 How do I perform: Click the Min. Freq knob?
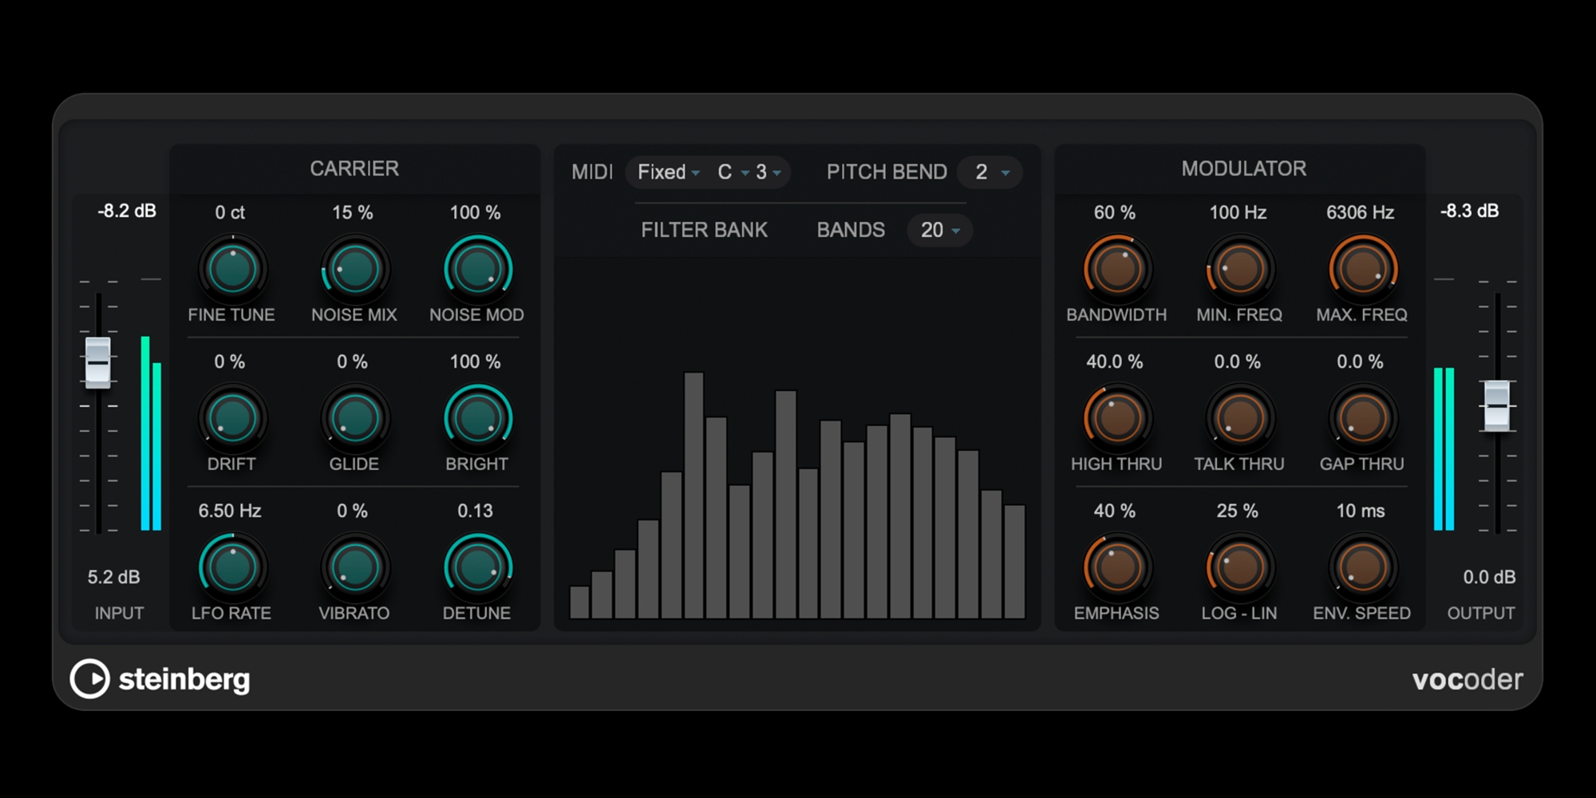click(x=1239, y=269)
